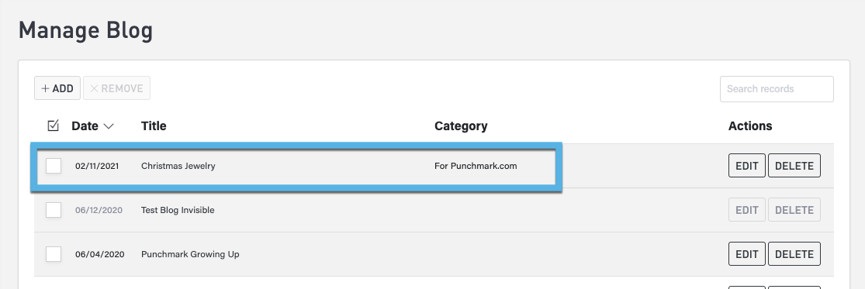Check the Test Blog Invisible row checkbox
865x289 pixels.
click(x=54, y=210)
